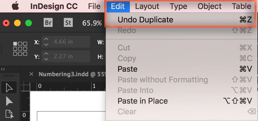The width and height of the screenshot is (258, 121).
Task: Decrease Y position with stepper arrow
Action: pyautogui.click(x=46, y=59)
